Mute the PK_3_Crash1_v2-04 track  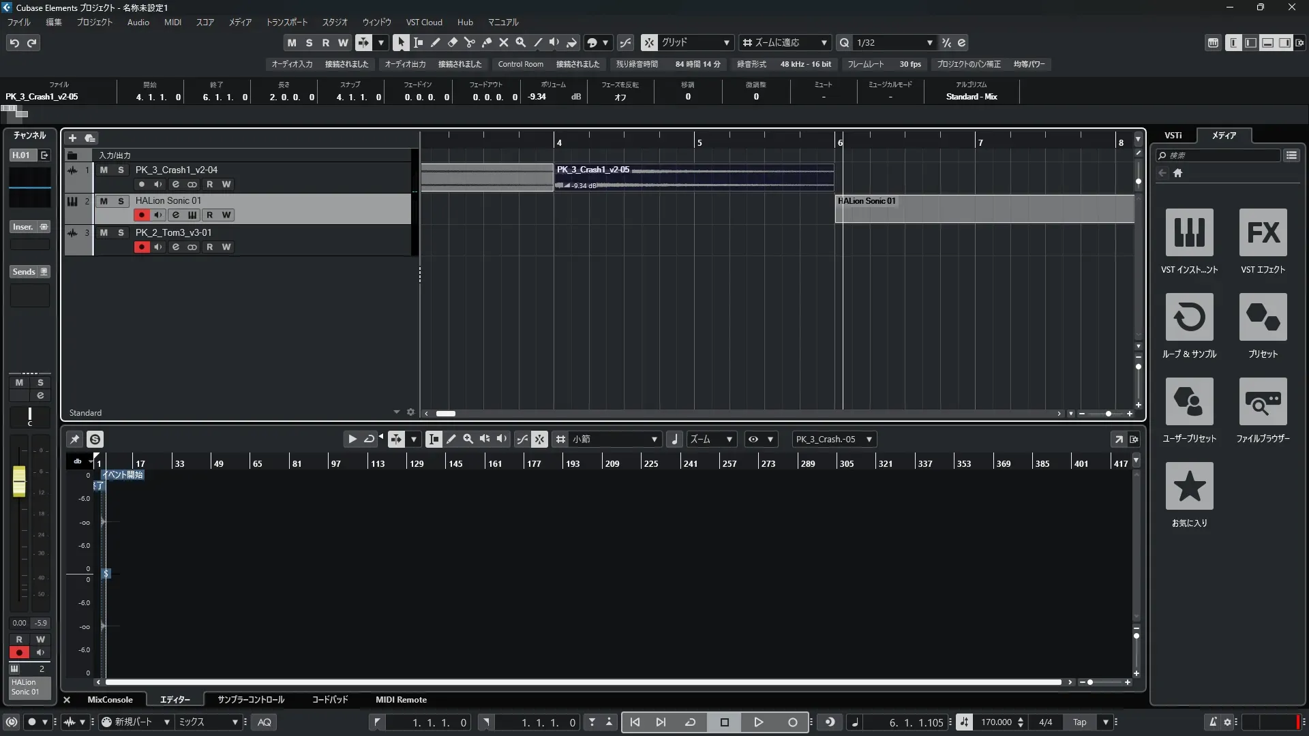coord(104,170)
